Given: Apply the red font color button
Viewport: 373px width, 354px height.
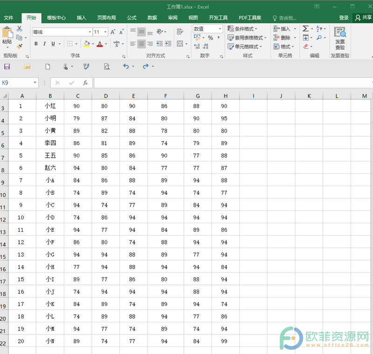Looking at the screenshot, I should click(x=100, y=44).
